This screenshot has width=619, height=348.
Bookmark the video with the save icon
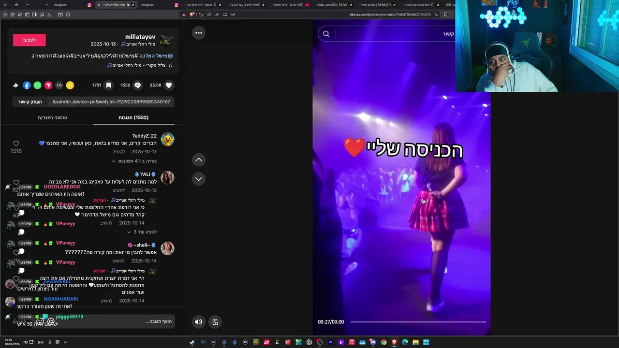point(108,85)
